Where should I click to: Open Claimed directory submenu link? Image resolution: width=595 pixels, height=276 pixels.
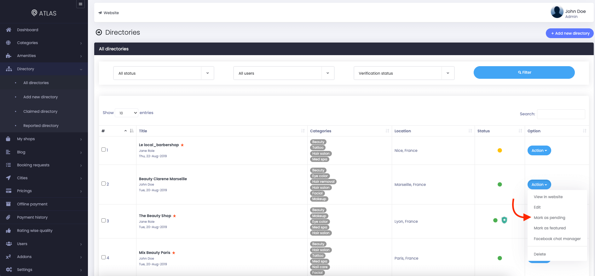[40, 112]
